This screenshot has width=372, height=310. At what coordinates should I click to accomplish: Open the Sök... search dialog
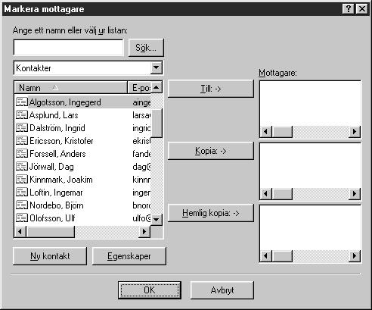[146, 48]
